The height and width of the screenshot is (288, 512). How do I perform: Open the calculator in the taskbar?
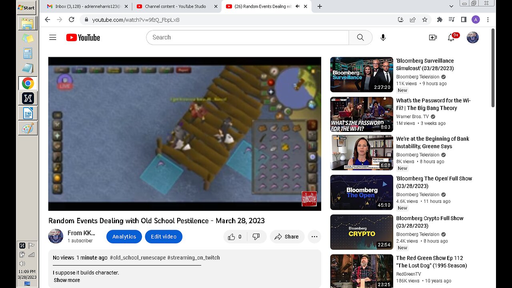(28, 53)
